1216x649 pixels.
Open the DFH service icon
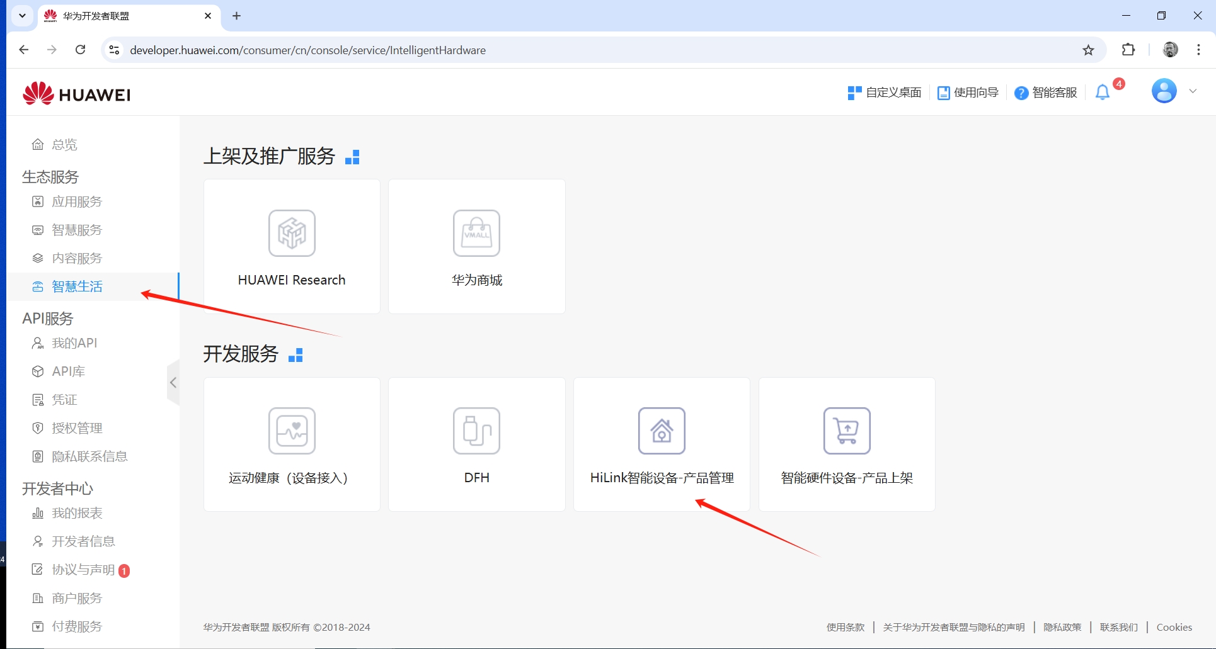click(476, 431)
